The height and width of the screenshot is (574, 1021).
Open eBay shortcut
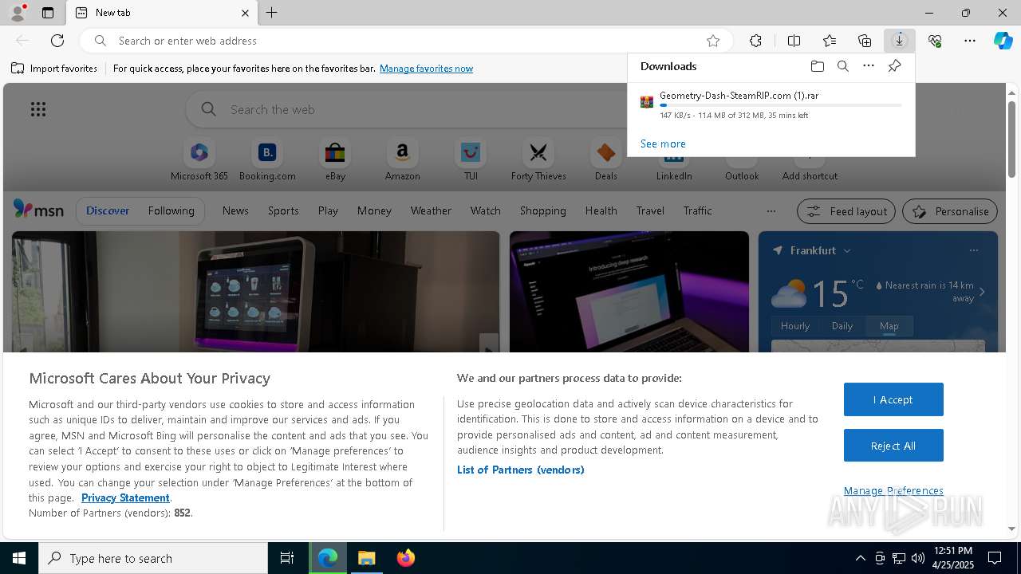(335, 160)
